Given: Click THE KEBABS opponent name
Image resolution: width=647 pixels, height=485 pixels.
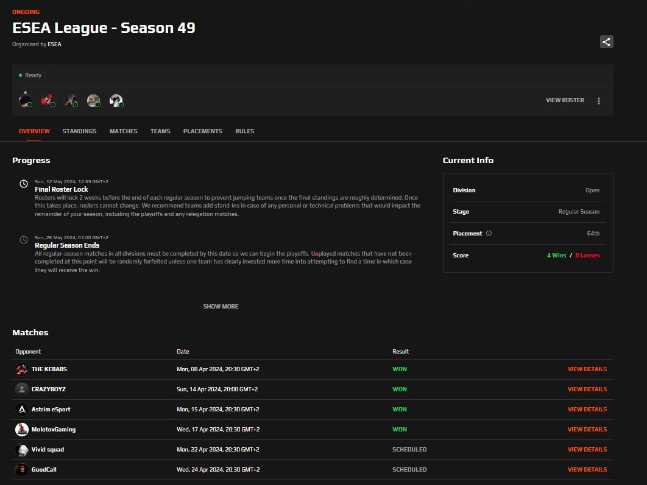Looking at the screenshot, I should coord(49,369).
